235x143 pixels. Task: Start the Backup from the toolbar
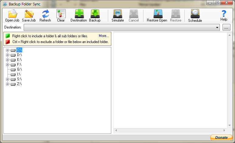click(95, 15)
